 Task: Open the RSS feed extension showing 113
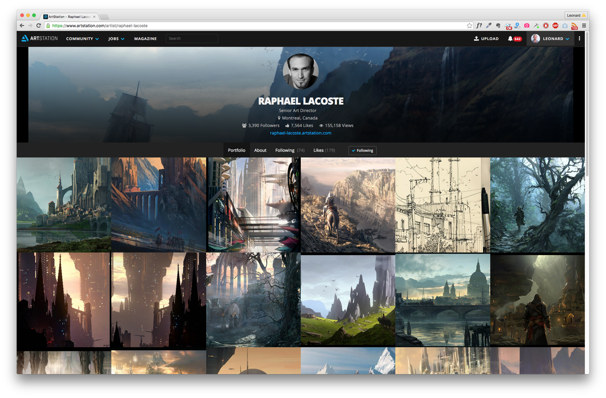click(x=574, y=26)
